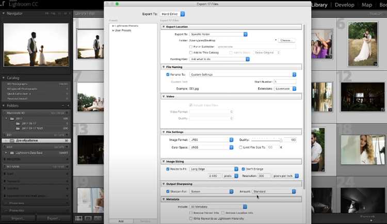Collapse the Navigator panel triangle

pyautogui.click(x=4, y=13)
